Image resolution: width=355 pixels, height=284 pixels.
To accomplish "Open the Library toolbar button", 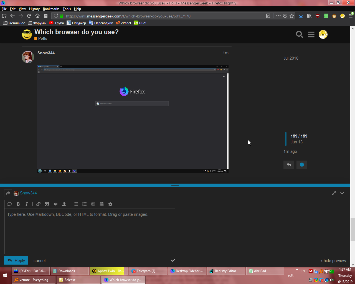I will point(309,16).
